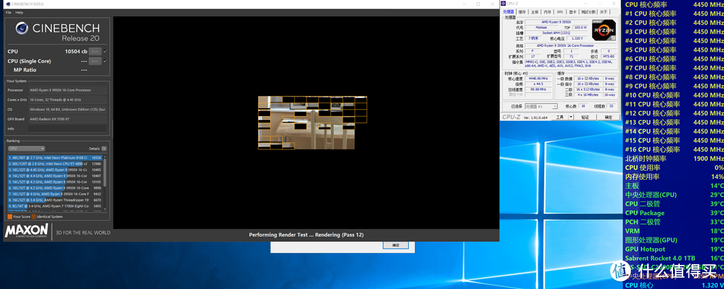The height and width of the screenshot is (289, 724).
Task: Toggle the CPU test checkbox
Action: [105, 52]
